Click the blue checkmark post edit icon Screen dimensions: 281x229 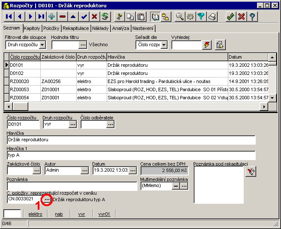tap(84, 17)
